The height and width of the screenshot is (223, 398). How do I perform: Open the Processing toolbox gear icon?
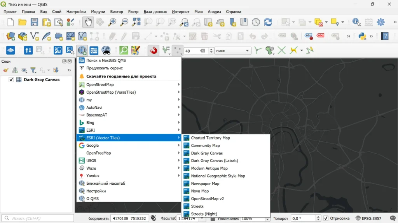[381, 22]
